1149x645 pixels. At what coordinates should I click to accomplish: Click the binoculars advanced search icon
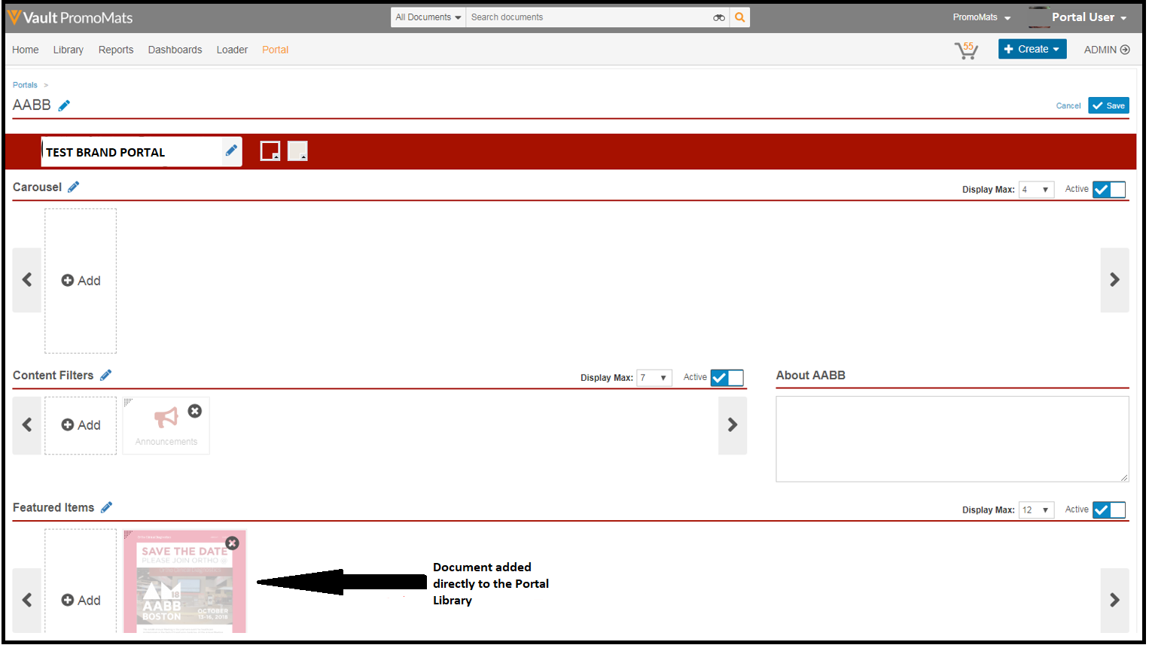click(x=719, y=17)
